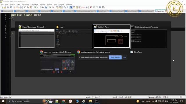Click 'Windows (CR LF)' in status bar
This screenshot has height=104, width=186.
click(154, 97)
